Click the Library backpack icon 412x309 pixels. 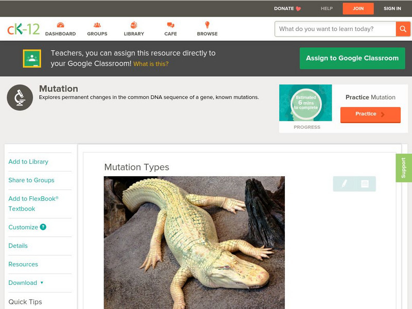[134, 25]
